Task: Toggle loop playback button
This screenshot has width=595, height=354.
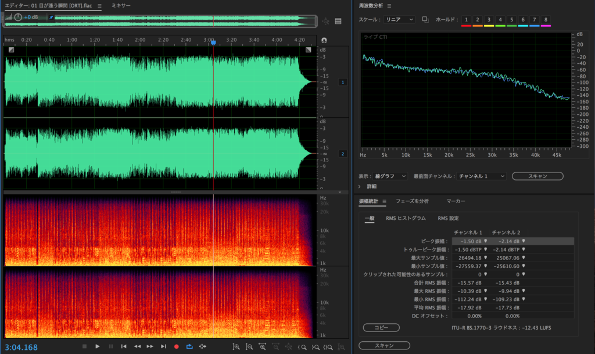Action: (189, 346)
